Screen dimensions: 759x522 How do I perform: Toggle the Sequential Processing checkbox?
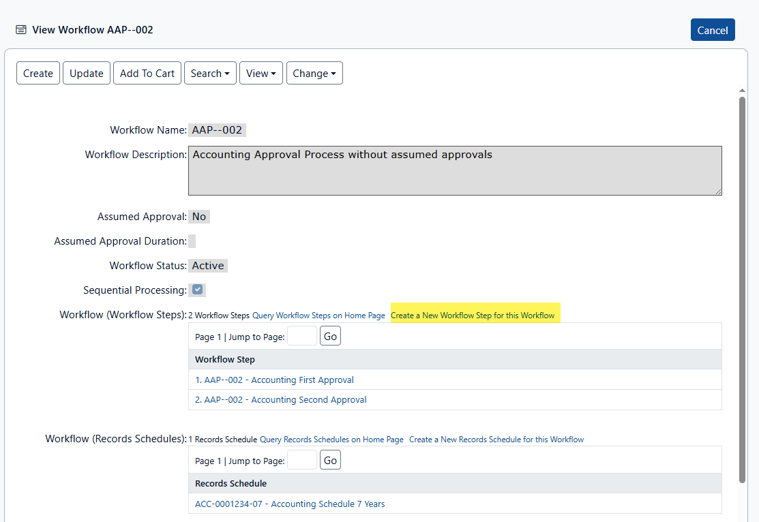coord(197,290)
